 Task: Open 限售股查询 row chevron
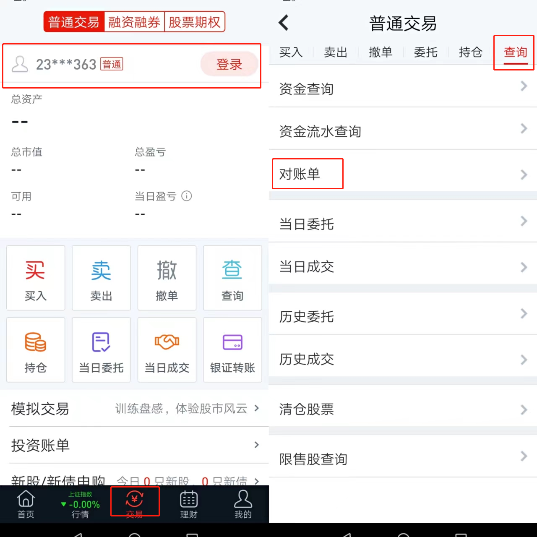tap(524, 456)
